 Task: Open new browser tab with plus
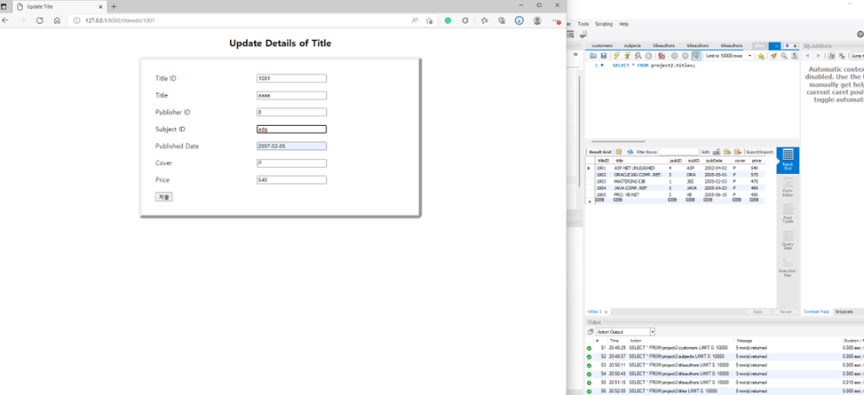click(114, 6)
